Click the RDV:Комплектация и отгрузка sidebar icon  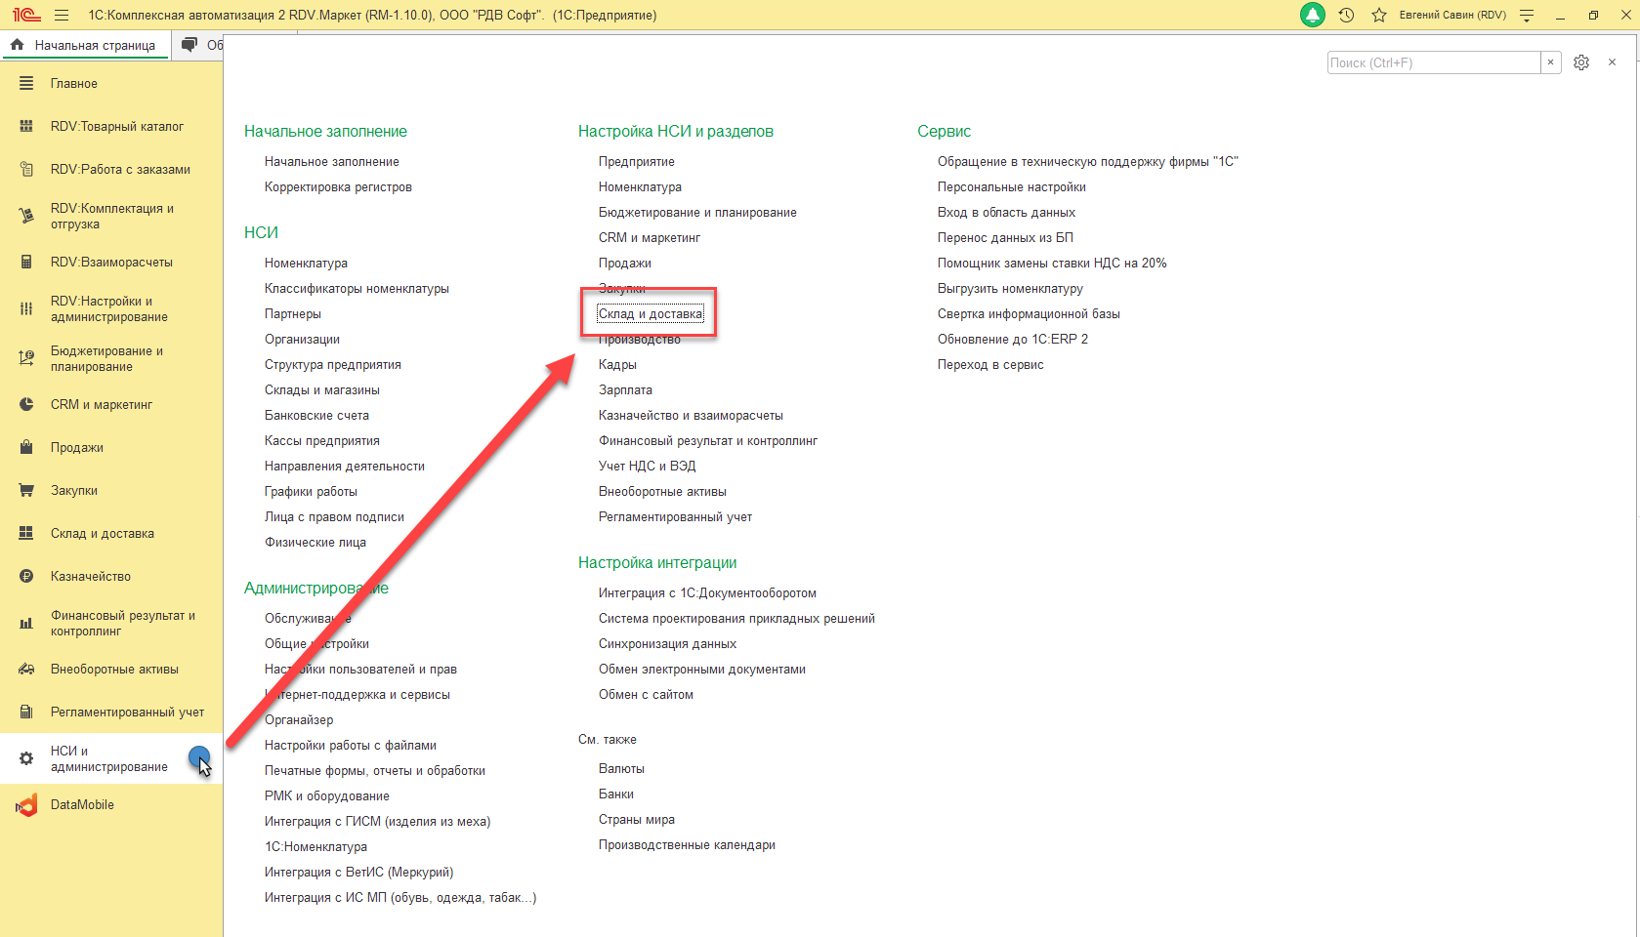pyautogui.click(x=26, y=217)
